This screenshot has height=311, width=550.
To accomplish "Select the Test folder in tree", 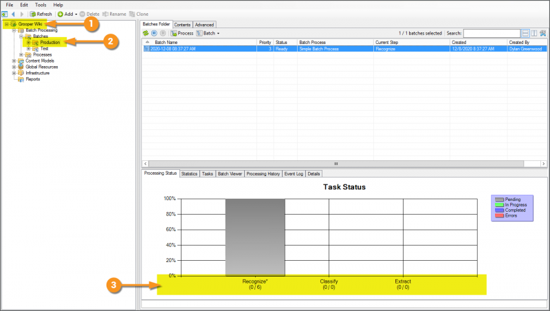I will [44, 49].
